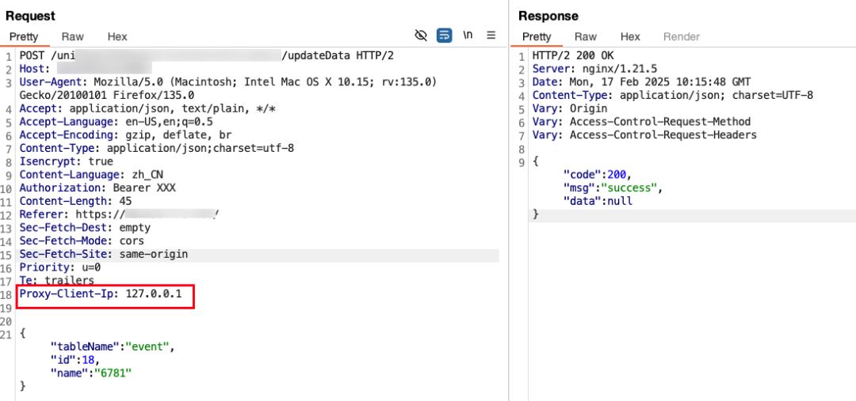Switch to the Response Render tab
This screenshot has width=856, height=401.
click(x=682, y=36)
